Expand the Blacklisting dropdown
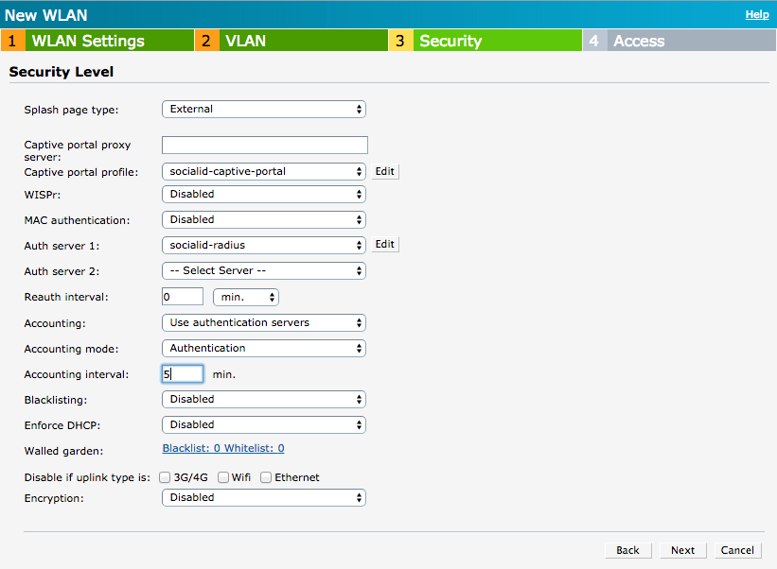The width and height of the screenshot is (777, 569). [263, 399]
